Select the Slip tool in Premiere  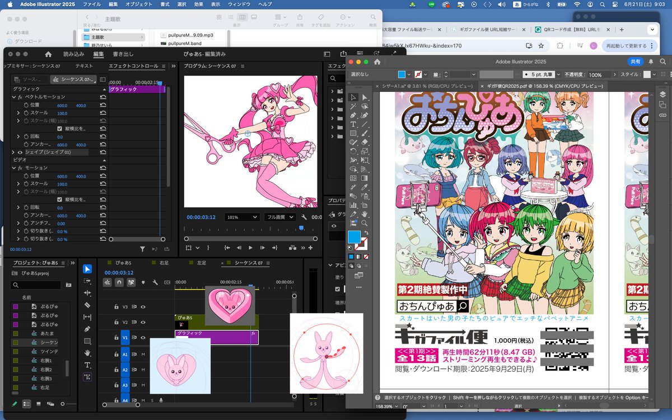point(87,317)
